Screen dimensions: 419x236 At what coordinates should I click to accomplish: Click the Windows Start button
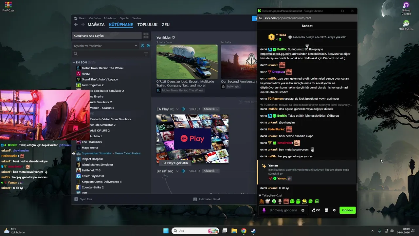(x=166, y=231)
